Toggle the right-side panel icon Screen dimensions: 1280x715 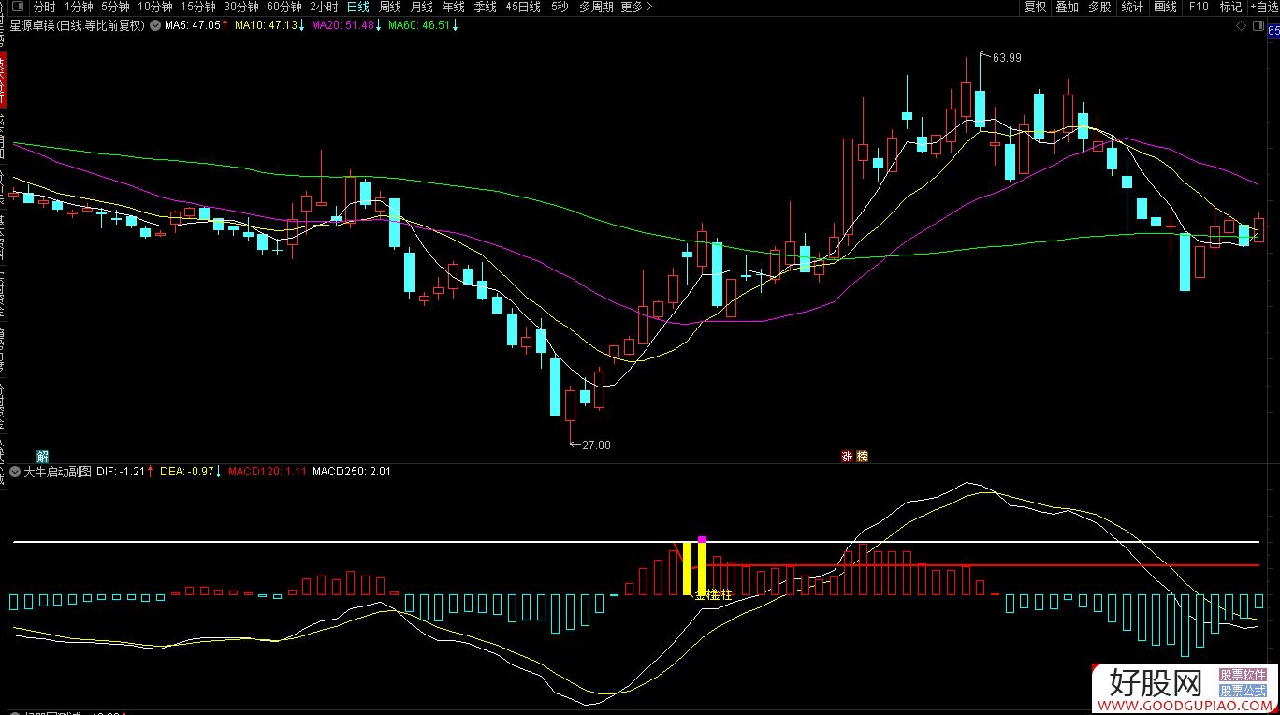tap(1257, 27)
